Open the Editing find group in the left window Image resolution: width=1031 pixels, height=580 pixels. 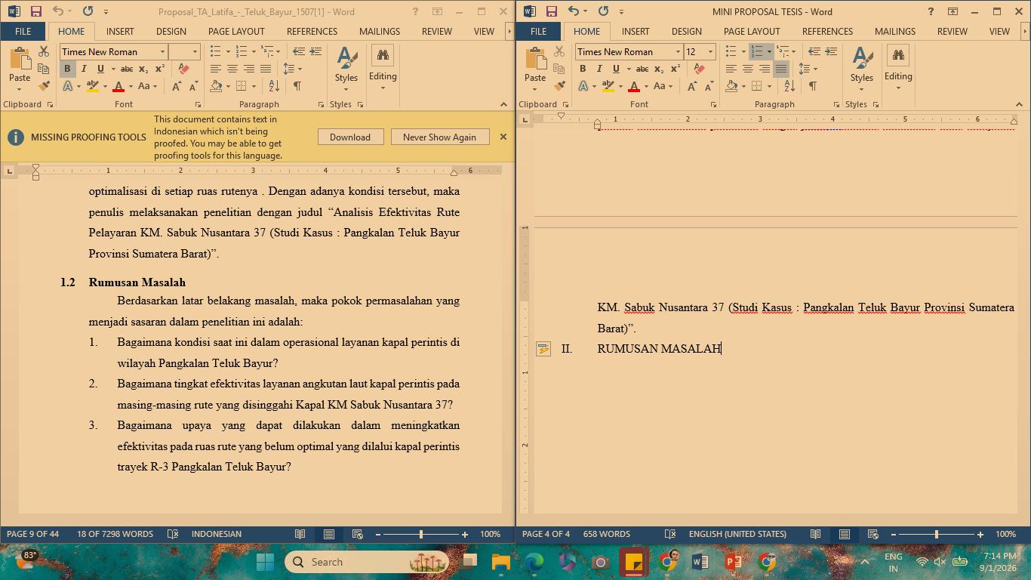pyautogui.click(x=383, y=68)
